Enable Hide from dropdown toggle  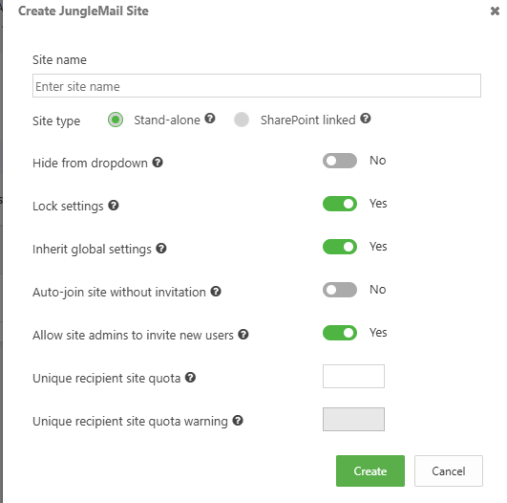pyautogui.click(x=340, y=161)
